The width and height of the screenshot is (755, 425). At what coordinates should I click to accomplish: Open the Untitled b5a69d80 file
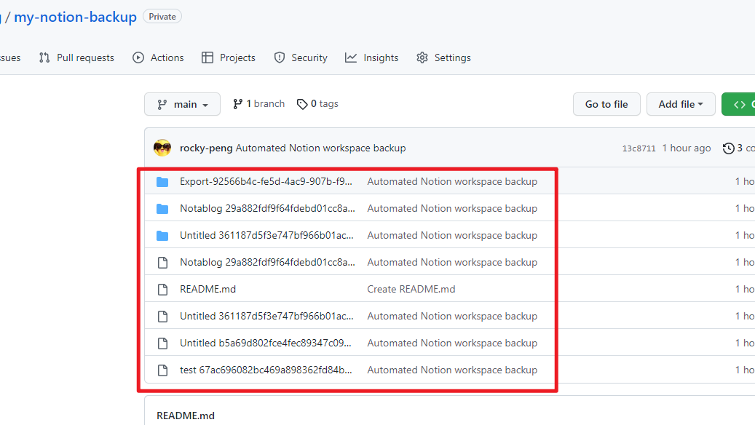click(265, 343)
